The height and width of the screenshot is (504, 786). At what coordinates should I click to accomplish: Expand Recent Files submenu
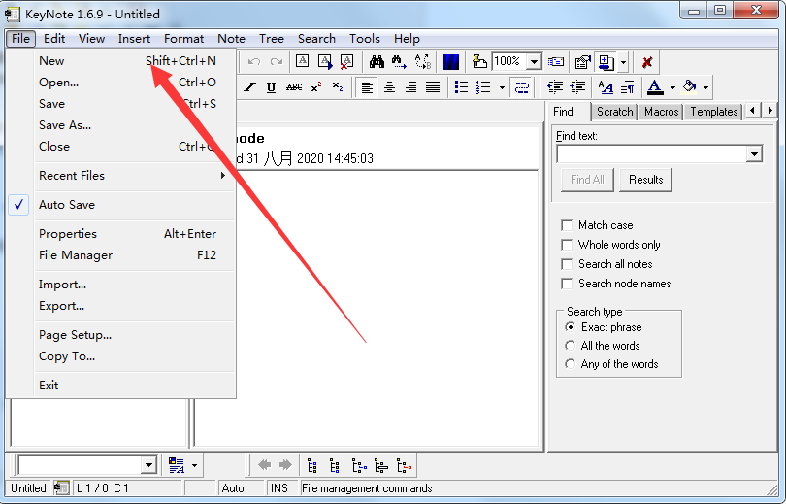click(120, 176)
